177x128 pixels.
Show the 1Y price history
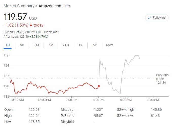coord(80,45)
